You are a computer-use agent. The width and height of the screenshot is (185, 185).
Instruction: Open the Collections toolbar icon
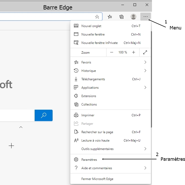(122, 17)
